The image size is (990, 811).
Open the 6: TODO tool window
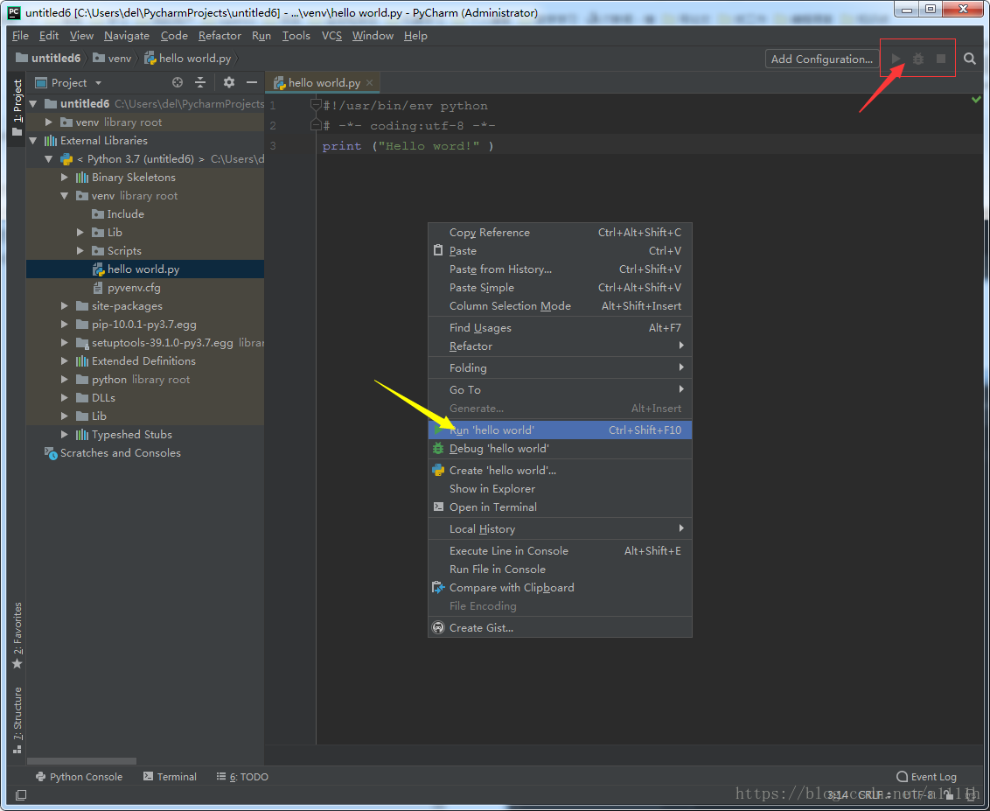tap(242, 777)
